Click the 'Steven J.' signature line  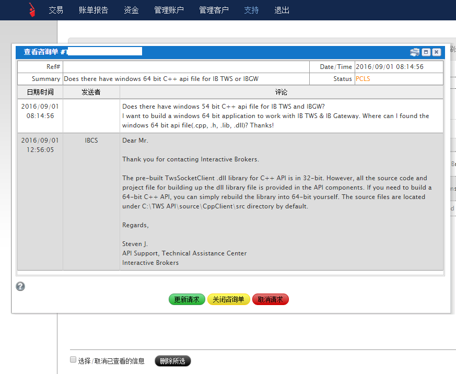click(x=135, y=244)
